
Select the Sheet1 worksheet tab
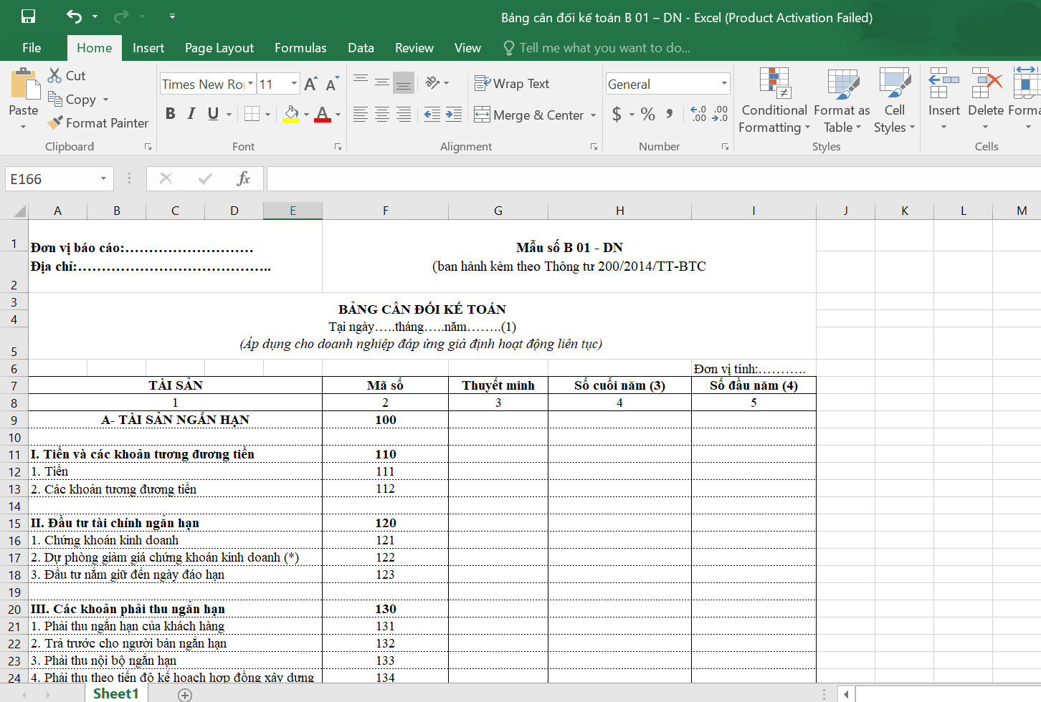click(115, 693)
